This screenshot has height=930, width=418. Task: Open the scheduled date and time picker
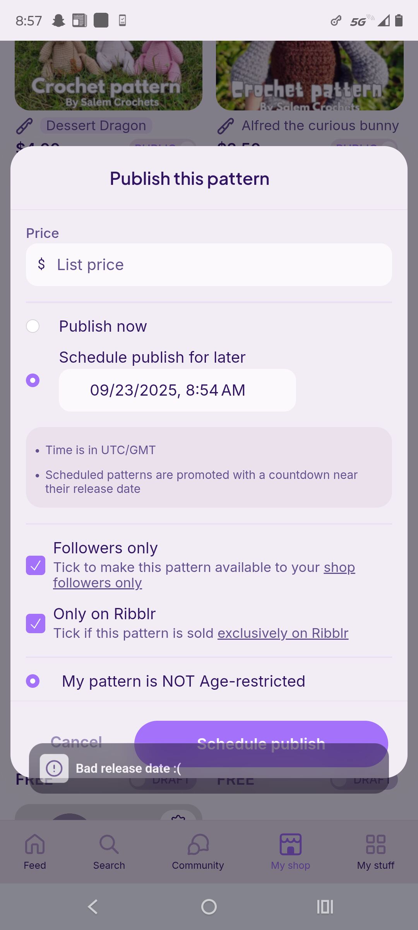click(177, 390)
